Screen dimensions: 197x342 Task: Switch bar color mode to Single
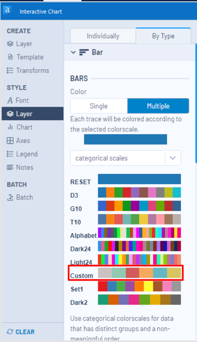(99, 106)
